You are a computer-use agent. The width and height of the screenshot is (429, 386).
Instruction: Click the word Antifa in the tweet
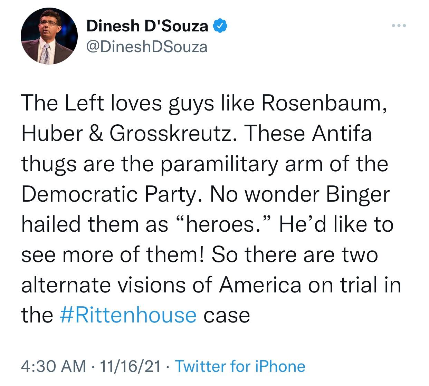click(x=341, y=133)
